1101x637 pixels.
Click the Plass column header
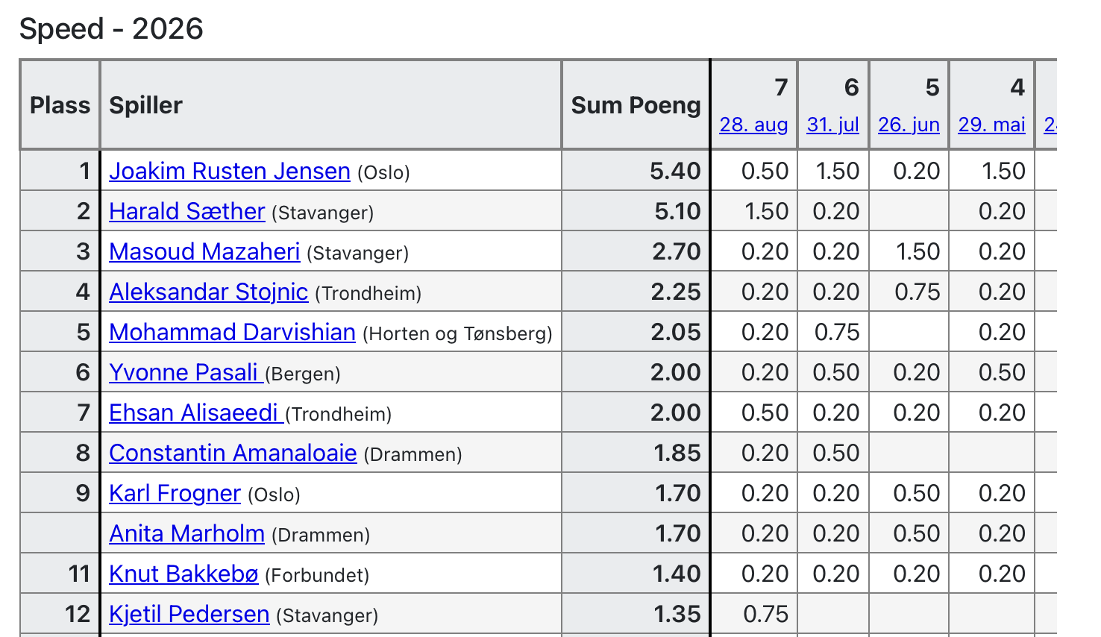tap(60, 105)
